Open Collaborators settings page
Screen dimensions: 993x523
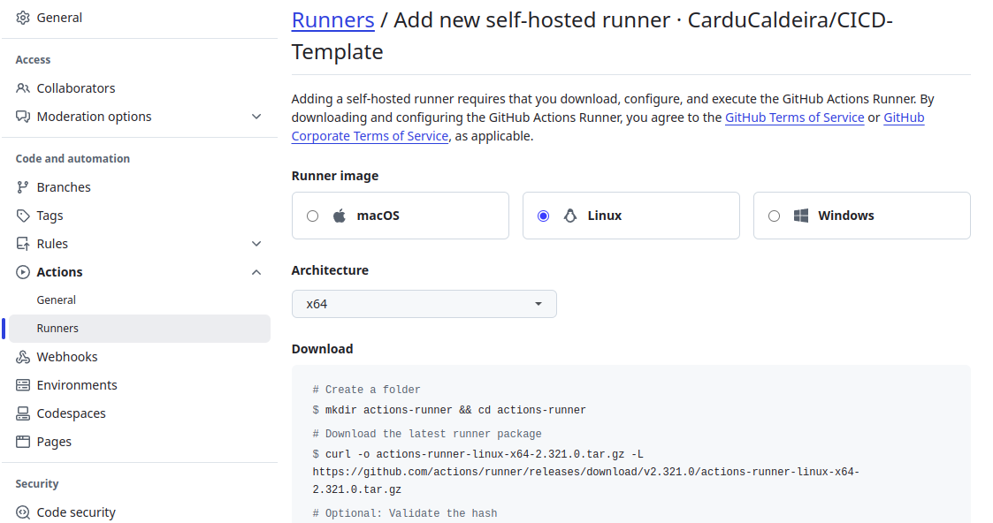140,88
